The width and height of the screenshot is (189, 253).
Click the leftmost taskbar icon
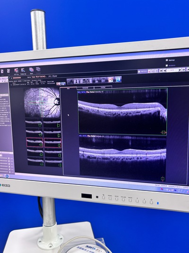[1, 176]
